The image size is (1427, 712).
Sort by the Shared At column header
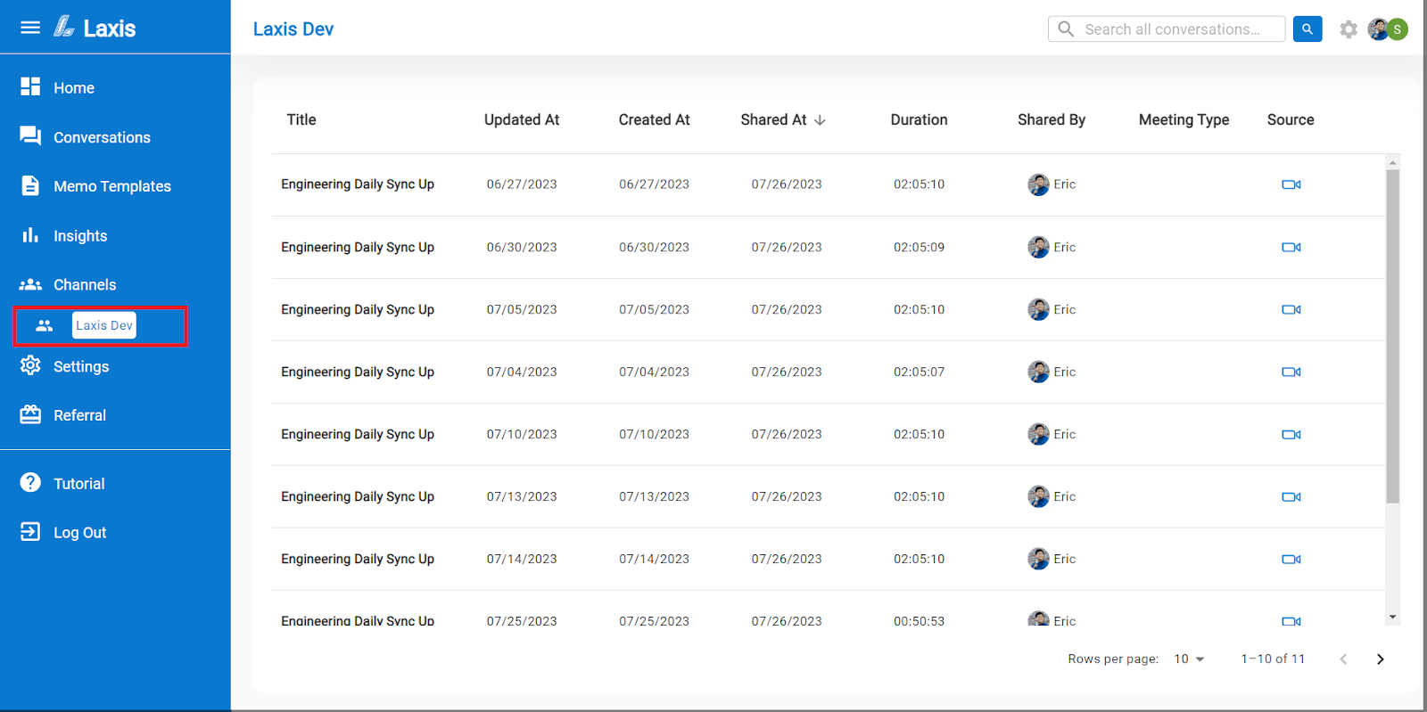(773, 119)
